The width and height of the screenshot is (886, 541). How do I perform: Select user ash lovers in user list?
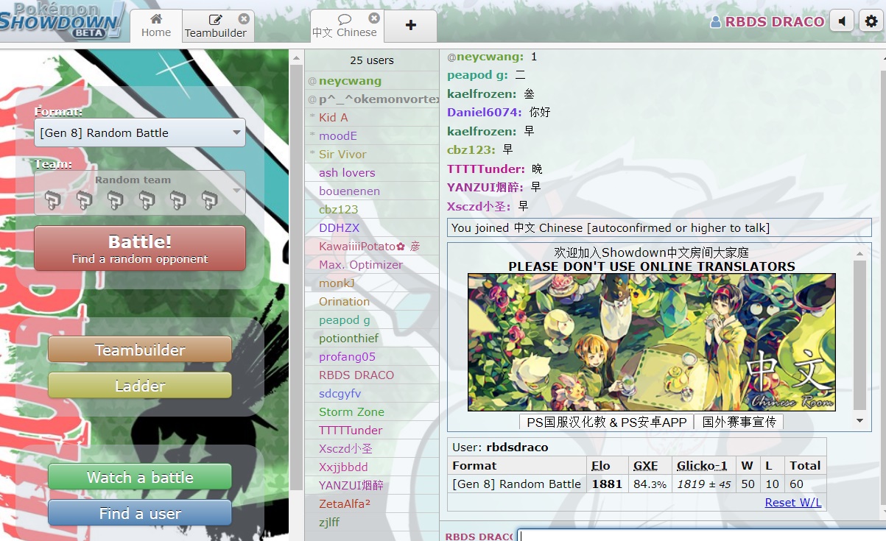(x=372, y=173)
